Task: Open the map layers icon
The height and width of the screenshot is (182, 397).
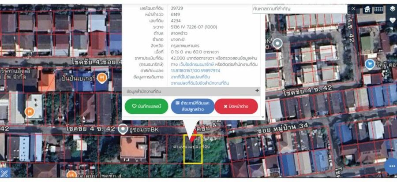Action: (x=393, y=9)
